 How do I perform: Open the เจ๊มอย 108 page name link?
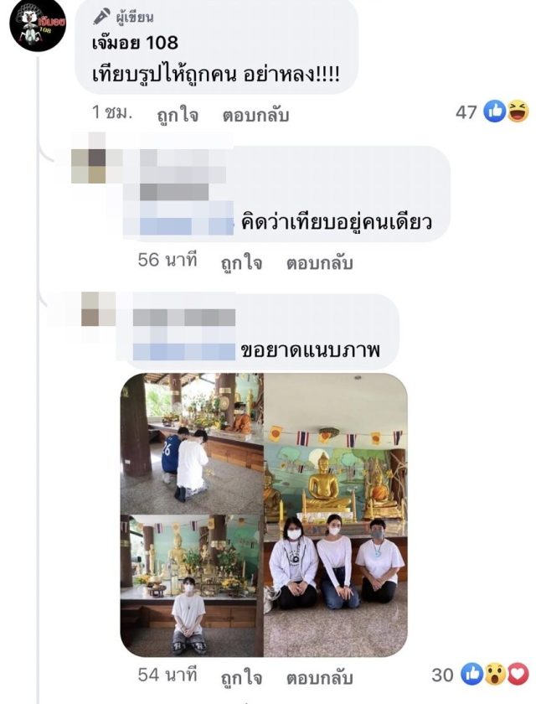pyautogui.click(x=135, y=43)
